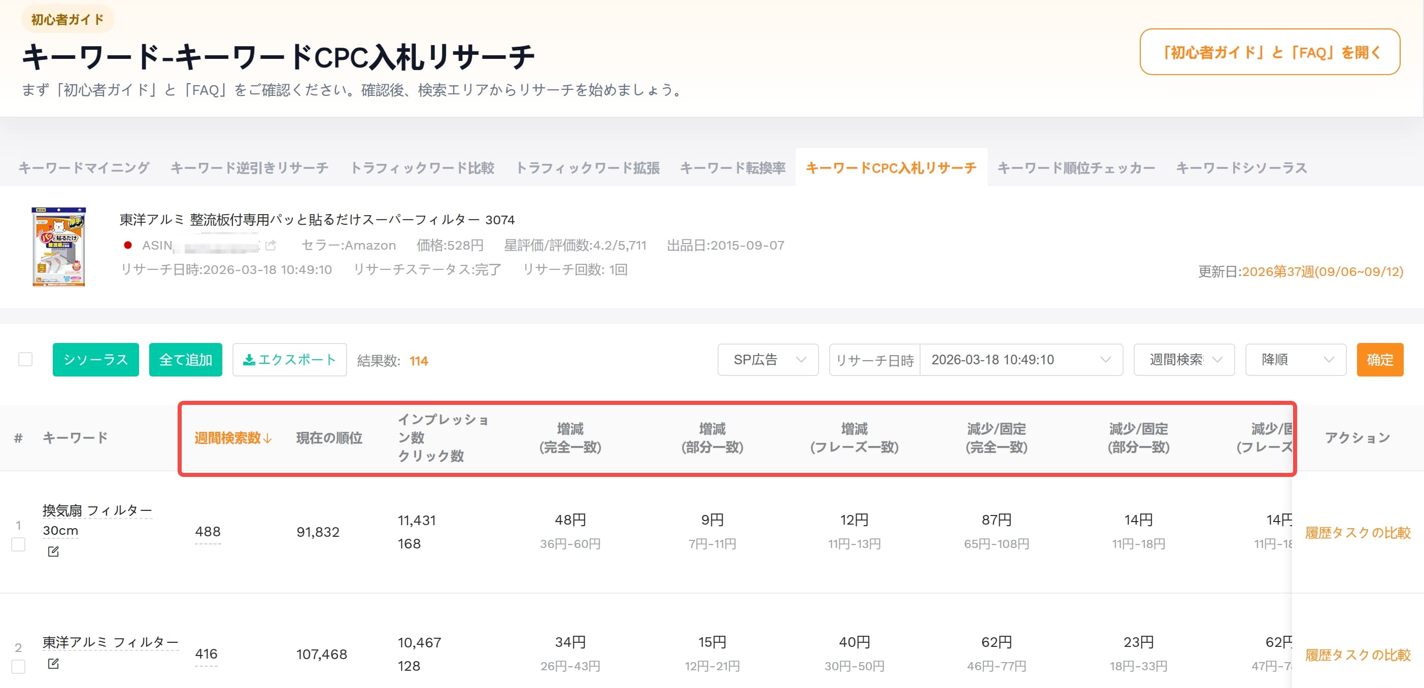Open the 降順 sort order dropdown
Screen dimensions: 1424x688
(1296, 360)
